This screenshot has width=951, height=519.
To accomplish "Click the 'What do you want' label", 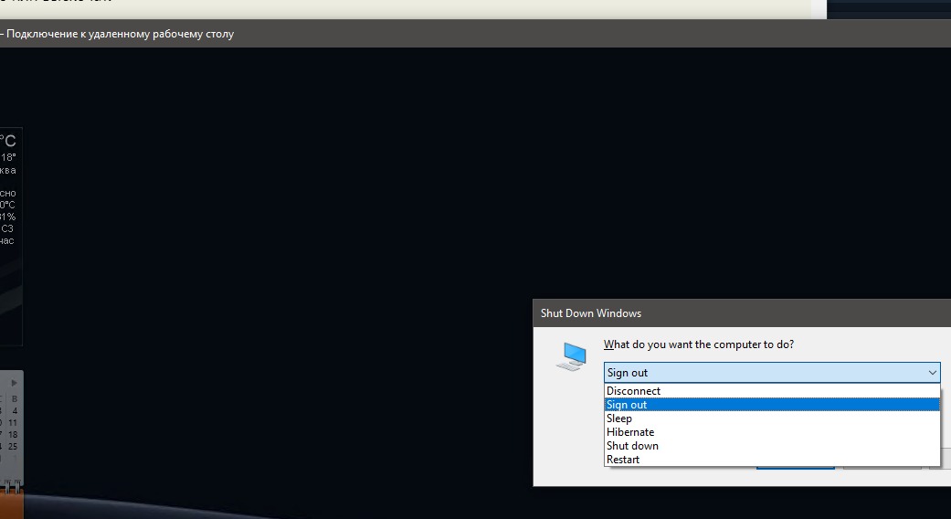I will coord(699,344).
